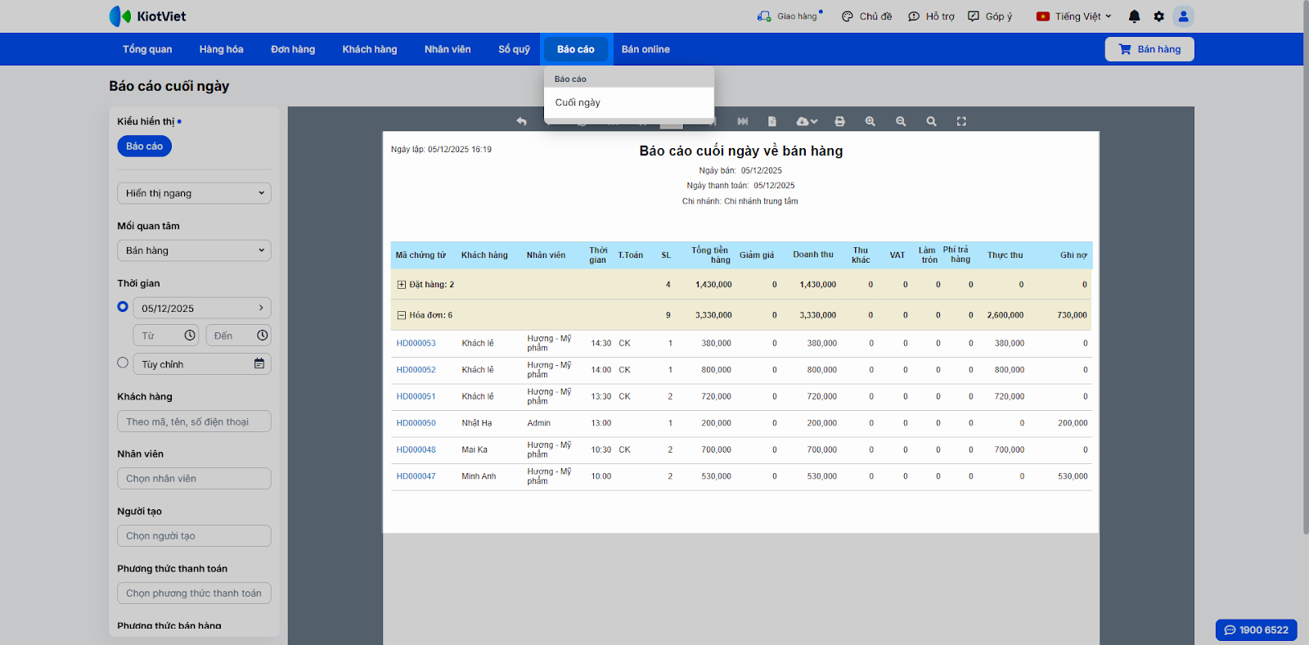This screenshot has width=1309, height=645.
Task: Open invoice link HD000053
Action: click(x=416, y=344)
